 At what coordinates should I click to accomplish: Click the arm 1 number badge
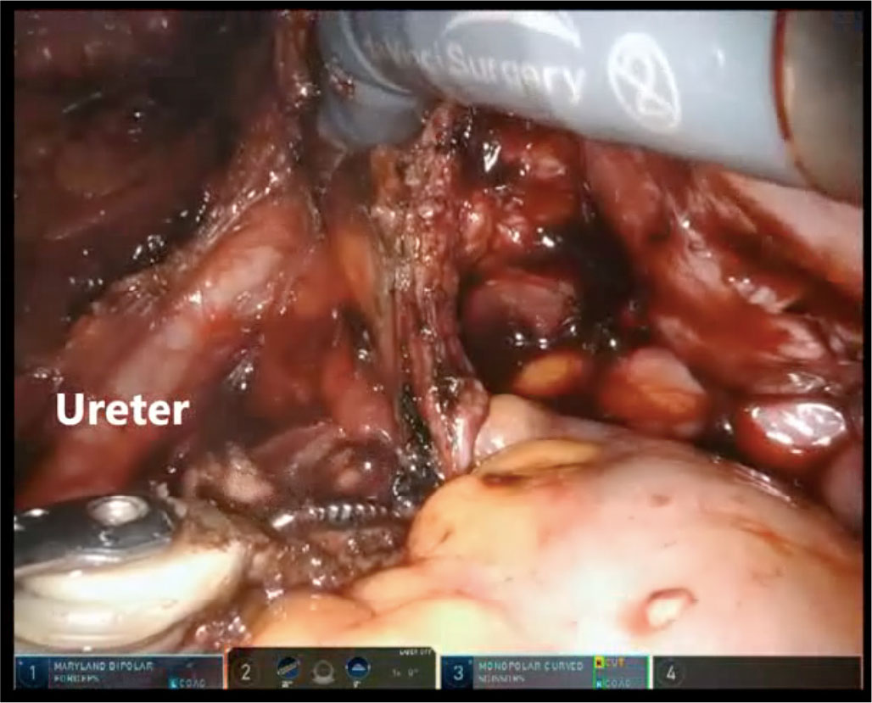tap(32, 674)
